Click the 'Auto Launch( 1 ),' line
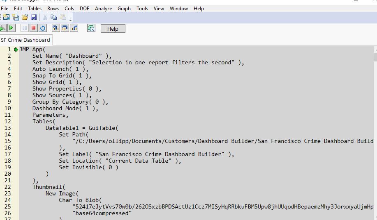 [60, 69]
